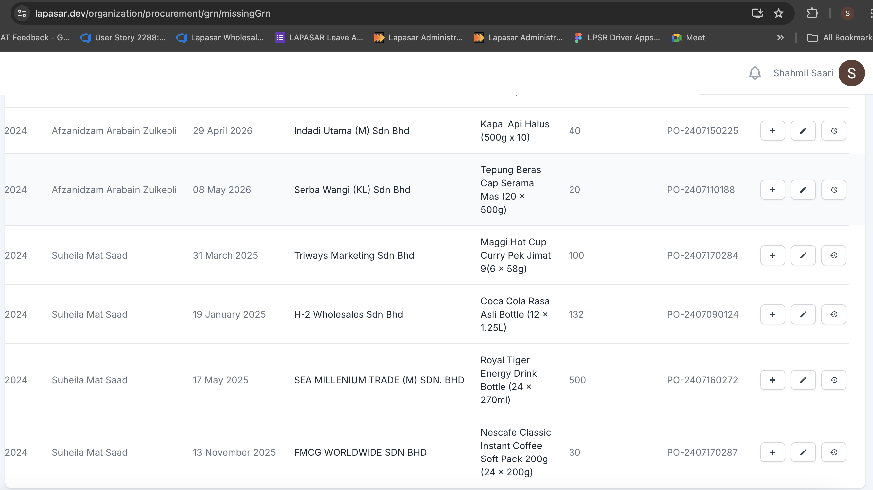
Task: Bookmark this page with star icon
Action: tap(778, 13)
